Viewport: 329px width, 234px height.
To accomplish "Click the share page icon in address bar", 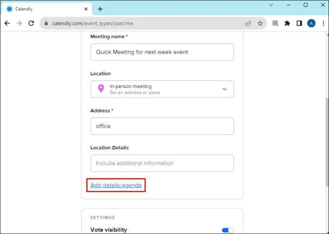I will (x=248, y=23).
